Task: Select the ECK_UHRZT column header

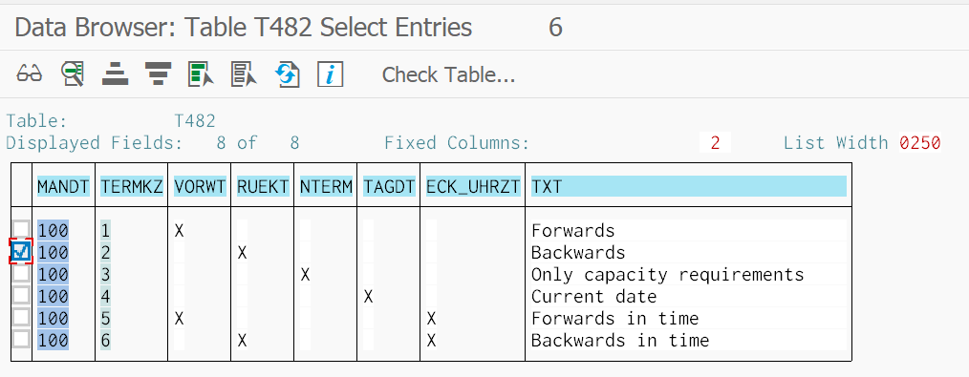Action: click(x=473, y=186)
